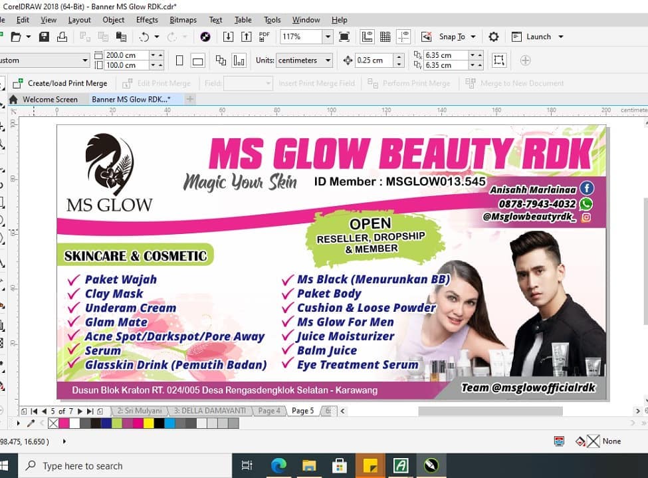The width and height of the screenshot is (648, 478).
Task: Click the add page button after last-page arrow
Action: (100, 411)
